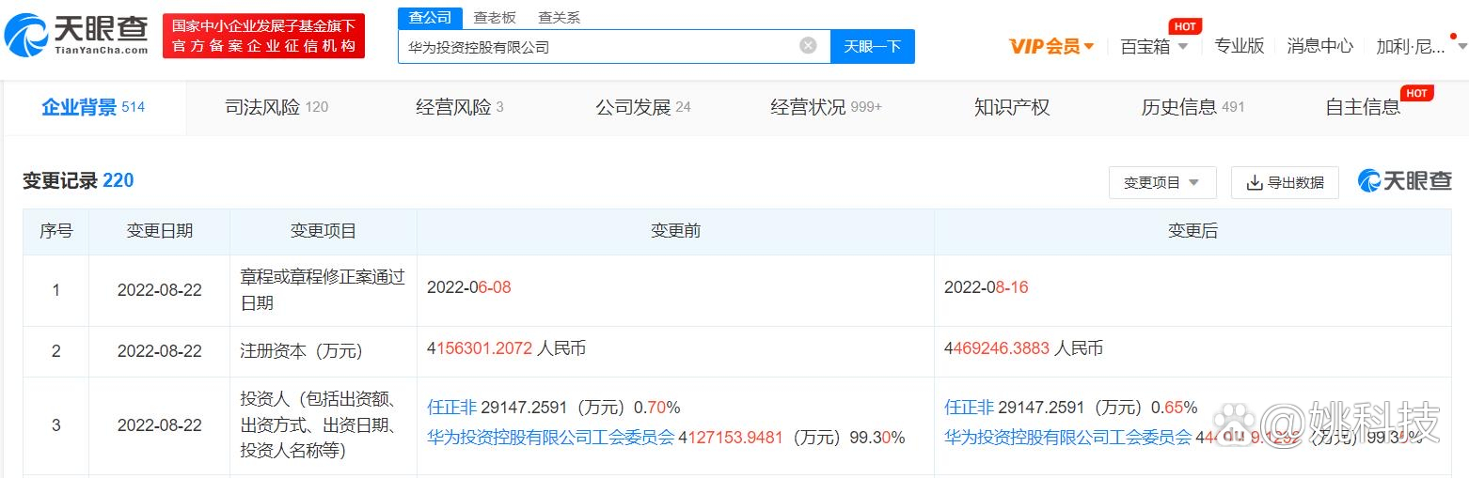
Task: Click the official credit agency red banner
Action: point(263,36)
